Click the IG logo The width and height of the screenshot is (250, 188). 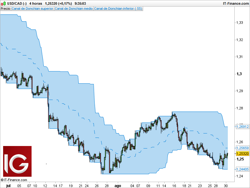pos(17,161)
